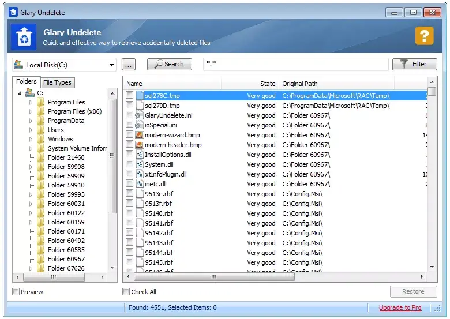Viewport: 450px width, 319px height.
Task: Switch to the File Types tab
Action: (58, 82)
